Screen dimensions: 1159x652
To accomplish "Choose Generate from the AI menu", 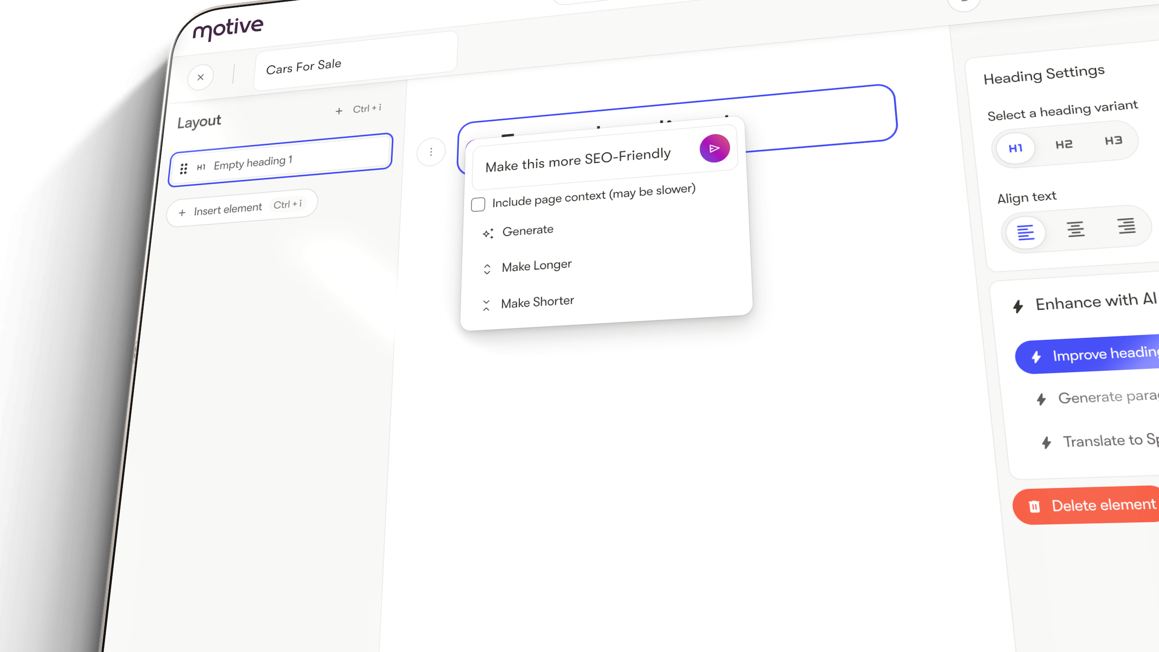I will (528, 230).
